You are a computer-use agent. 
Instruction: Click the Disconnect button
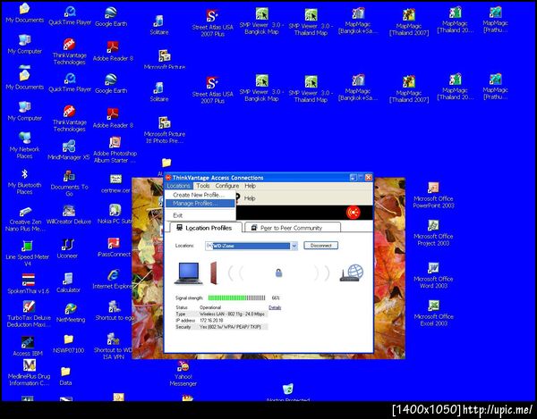(x=321, y=246)
